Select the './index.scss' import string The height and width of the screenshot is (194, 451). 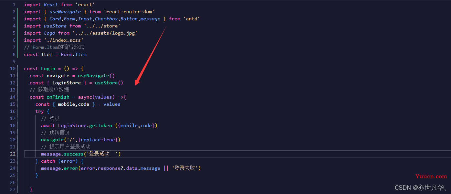point(64,40)
